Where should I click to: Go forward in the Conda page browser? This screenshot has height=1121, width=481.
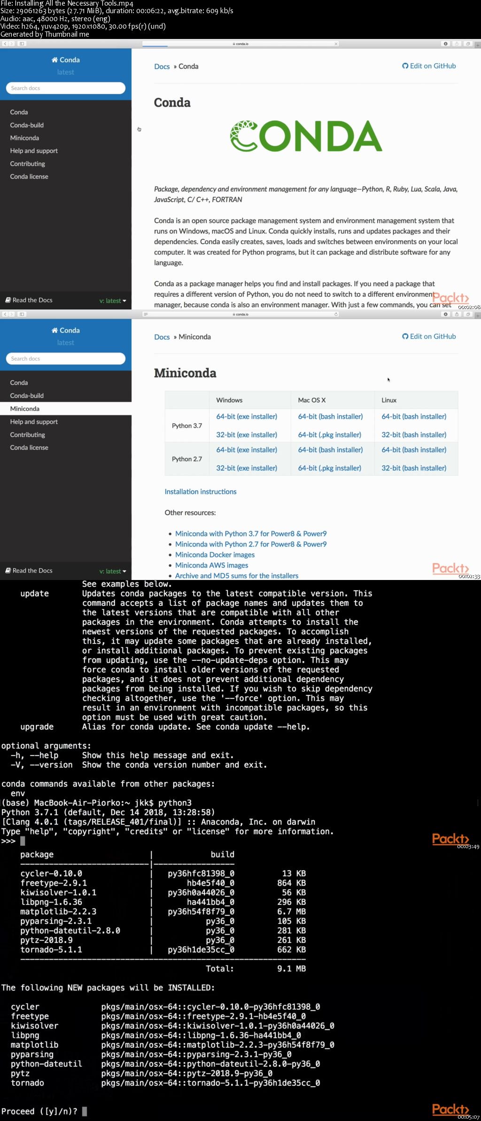click(11, 44)
